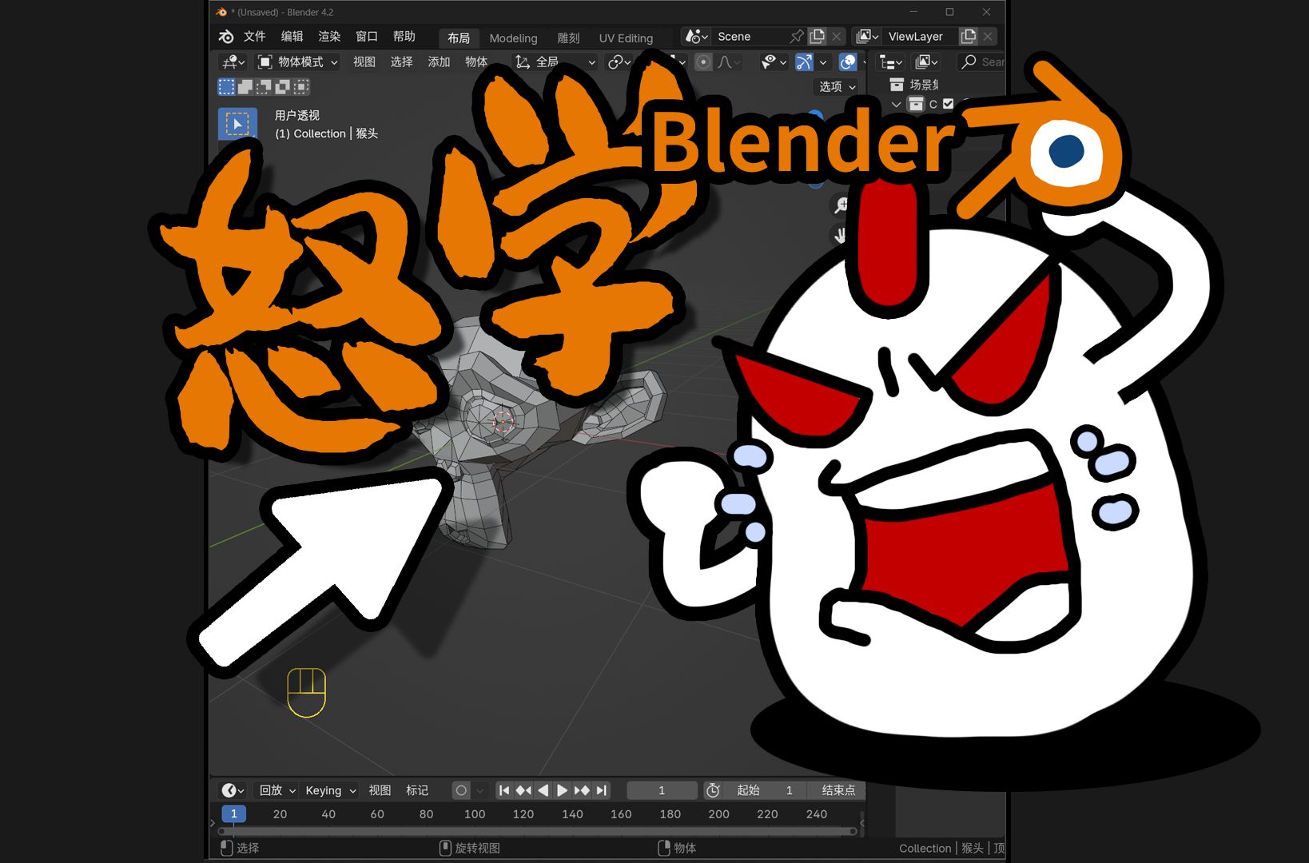Open the viewport 视图 menu

pyautogui.click(x=364, y=62)
